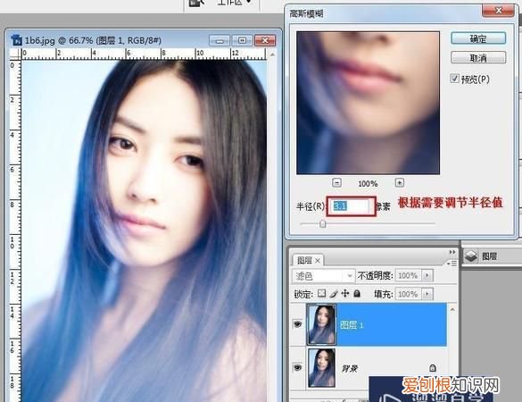Click the horizontal ruler of 1b6.jpg document
This screenshot has height=402, width=522.
[x=144, y=54]
